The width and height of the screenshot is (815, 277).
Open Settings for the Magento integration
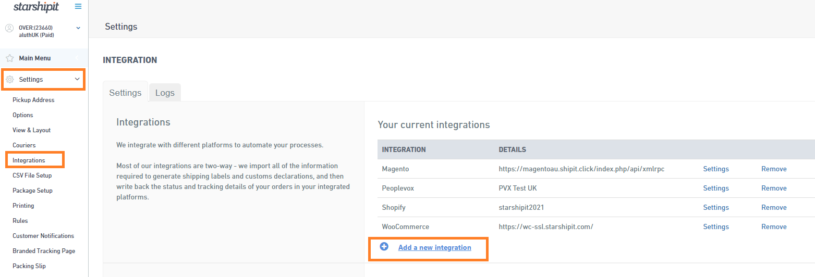click(x=716, y=169)
